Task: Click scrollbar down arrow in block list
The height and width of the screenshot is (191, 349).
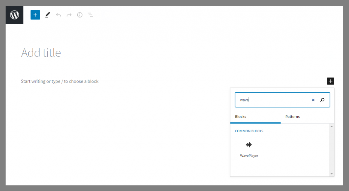Action: [332, 174]
